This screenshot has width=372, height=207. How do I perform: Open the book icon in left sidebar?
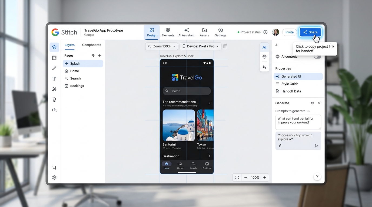pos(54,110)
